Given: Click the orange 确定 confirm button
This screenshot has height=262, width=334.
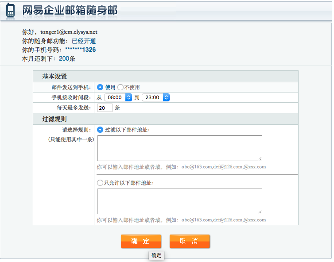Looking at the screenshot, I should click(x=141, y=241).
